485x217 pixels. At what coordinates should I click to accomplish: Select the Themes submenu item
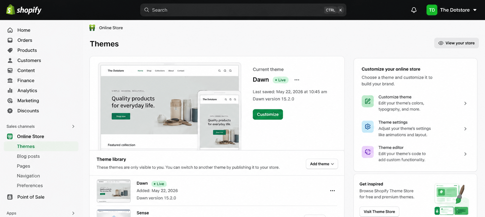point(41,146)
